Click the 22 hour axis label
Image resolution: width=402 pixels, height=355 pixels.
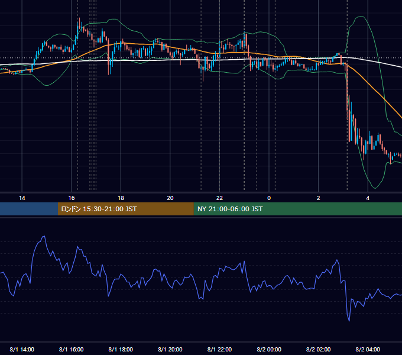(219, 198)
